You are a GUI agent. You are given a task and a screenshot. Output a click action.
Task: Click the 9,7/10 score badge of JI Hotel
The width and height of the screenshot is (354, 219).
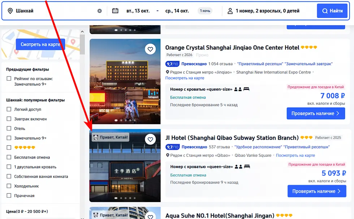[x=173, y=147]
